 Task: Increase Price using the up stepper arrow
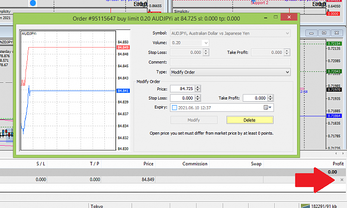(x=198, y=87)
